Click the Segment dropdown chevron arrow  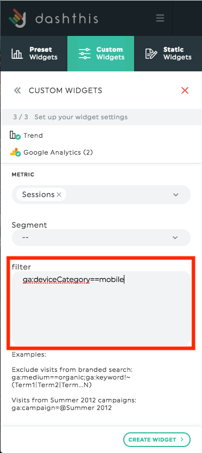click(175, 237)
